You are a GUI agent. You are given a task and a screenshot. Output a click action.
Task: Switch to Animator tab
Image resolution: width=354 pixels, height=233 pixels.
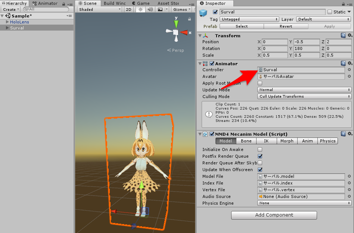coord(45,3)
